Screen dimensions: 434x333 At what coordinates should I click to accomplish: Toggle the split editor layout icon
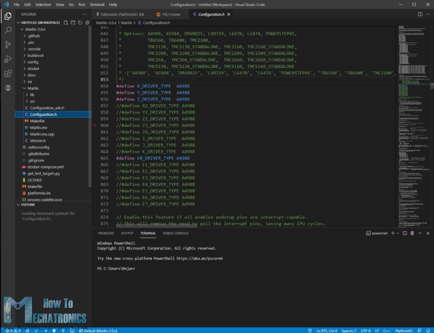(420, 14)
